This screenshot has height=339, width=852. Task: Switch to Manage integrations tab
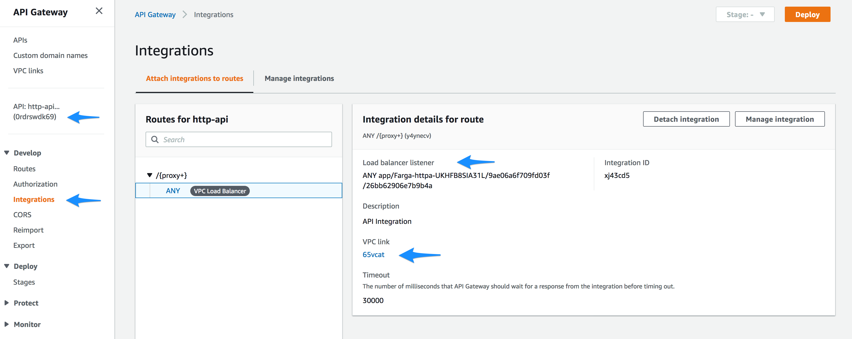[x=299, y=78]
